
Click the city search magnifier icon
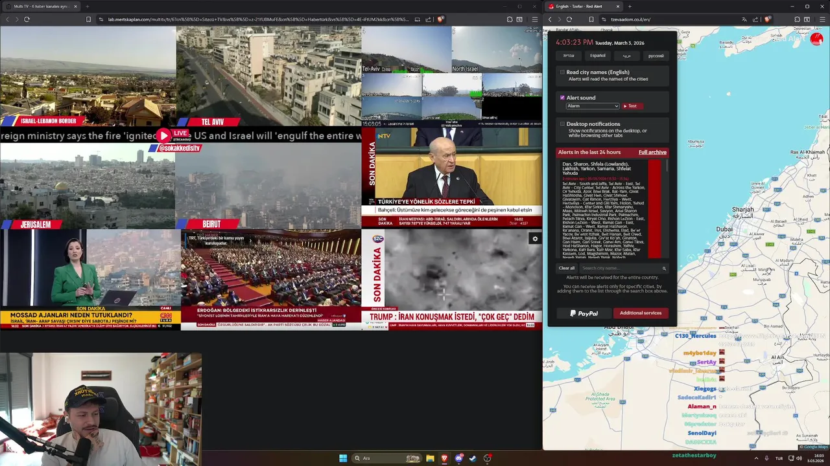click(664, 268)
